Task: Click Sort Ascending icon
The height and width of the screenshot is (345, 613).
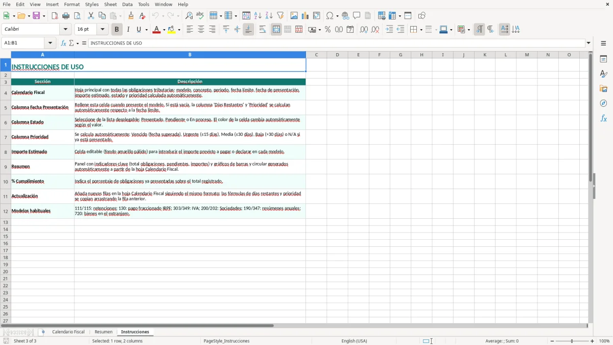Action: pos(258,16)
